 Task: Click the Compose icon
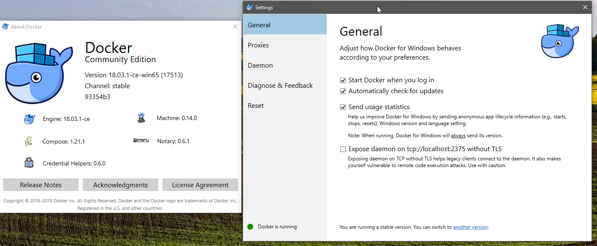pyautogui.click(x=29, y=141)
